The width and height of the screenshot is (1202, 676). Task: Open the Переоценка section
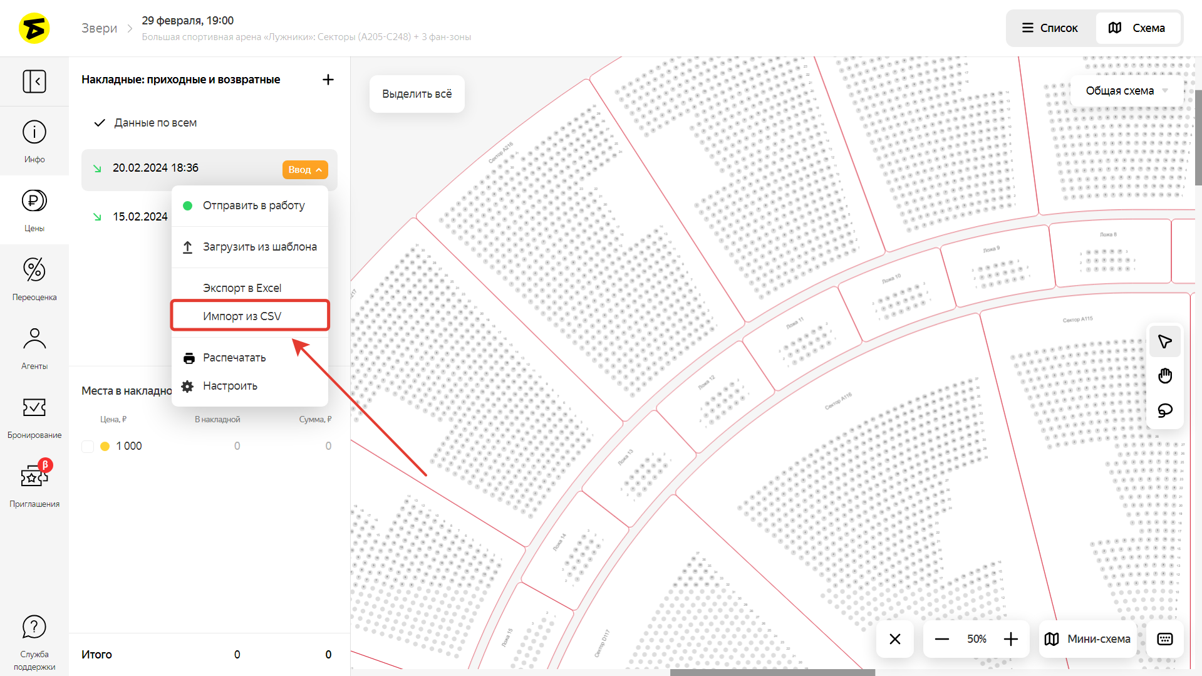pyautogui.click(x=34, y=279)
